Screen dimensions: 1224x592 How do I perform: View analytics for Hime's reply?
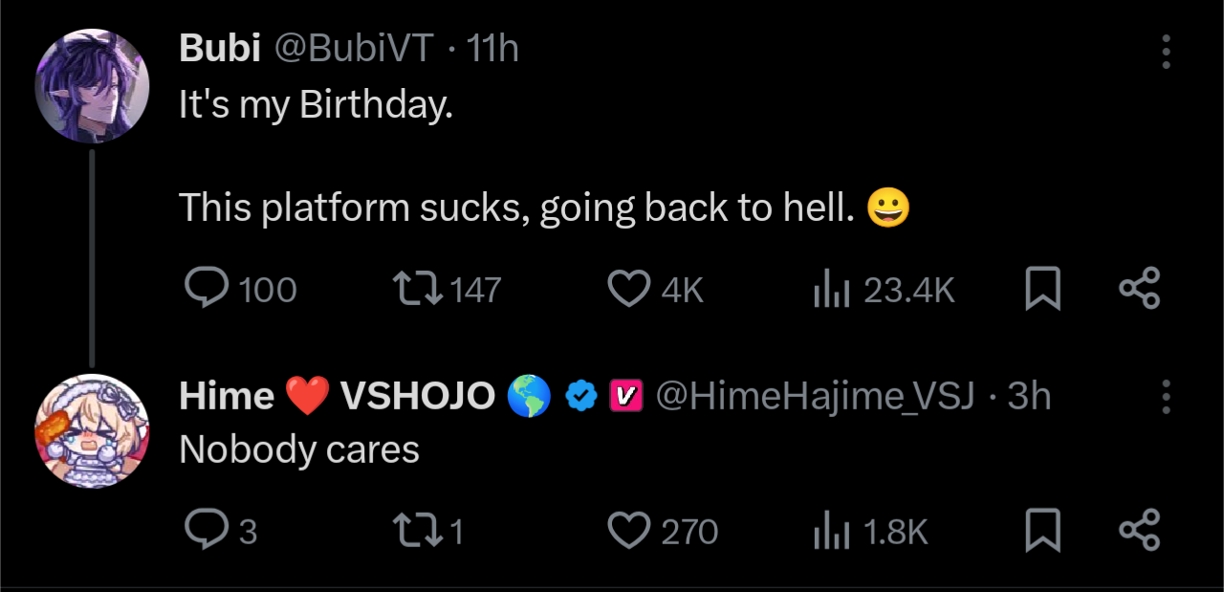point(831,531)
